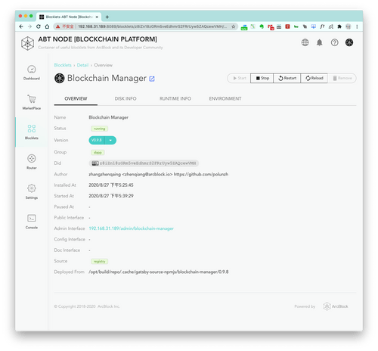This screenshot has height=351, width=378.
Task: Click the Blocklets breadcrumb link
Action: [63, 65]
